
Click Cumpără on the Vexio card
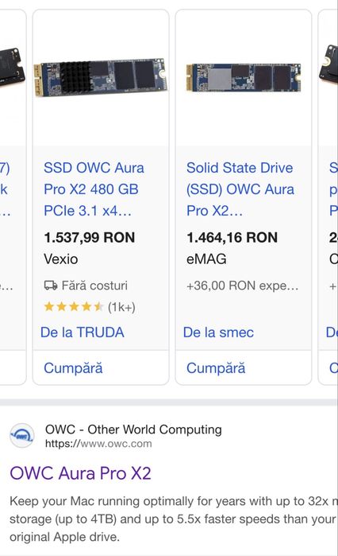click(x=73, y=368)
